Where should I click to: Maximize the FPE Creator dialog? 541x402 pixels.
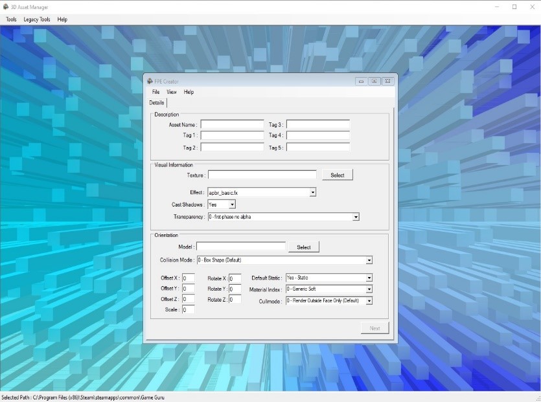click(374, 81)
